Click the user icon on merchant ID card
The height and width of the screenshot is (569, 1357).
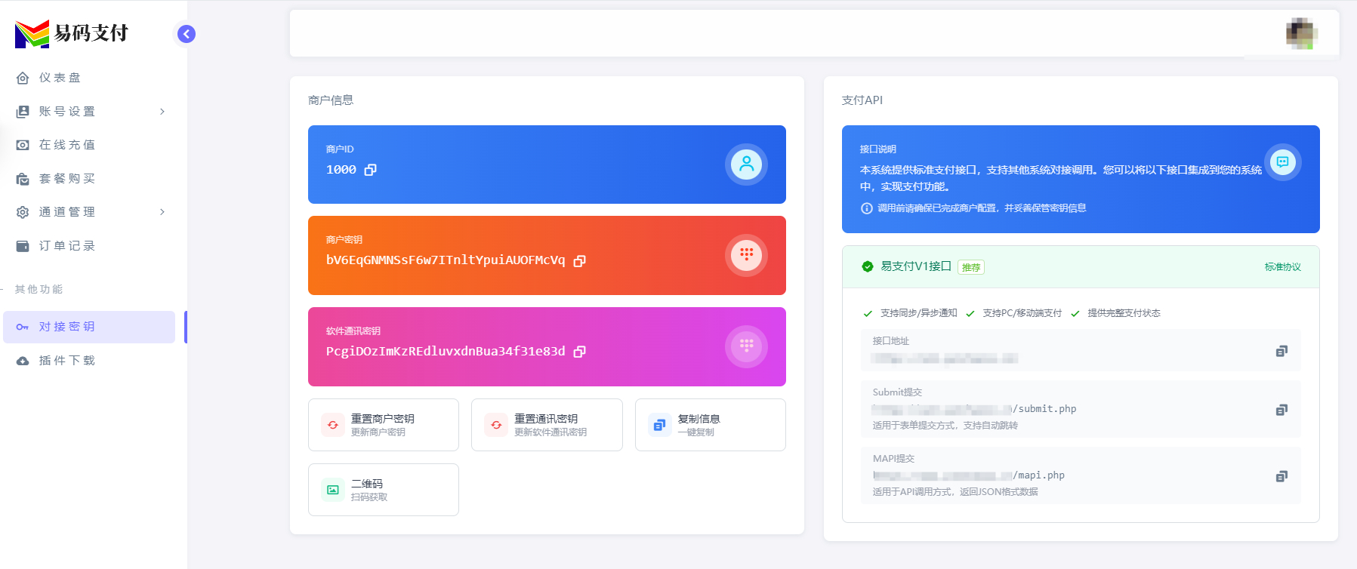[746, 164]
